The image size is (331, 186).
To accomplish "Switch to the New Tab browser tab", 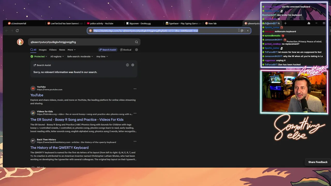I will click(222, 23).
